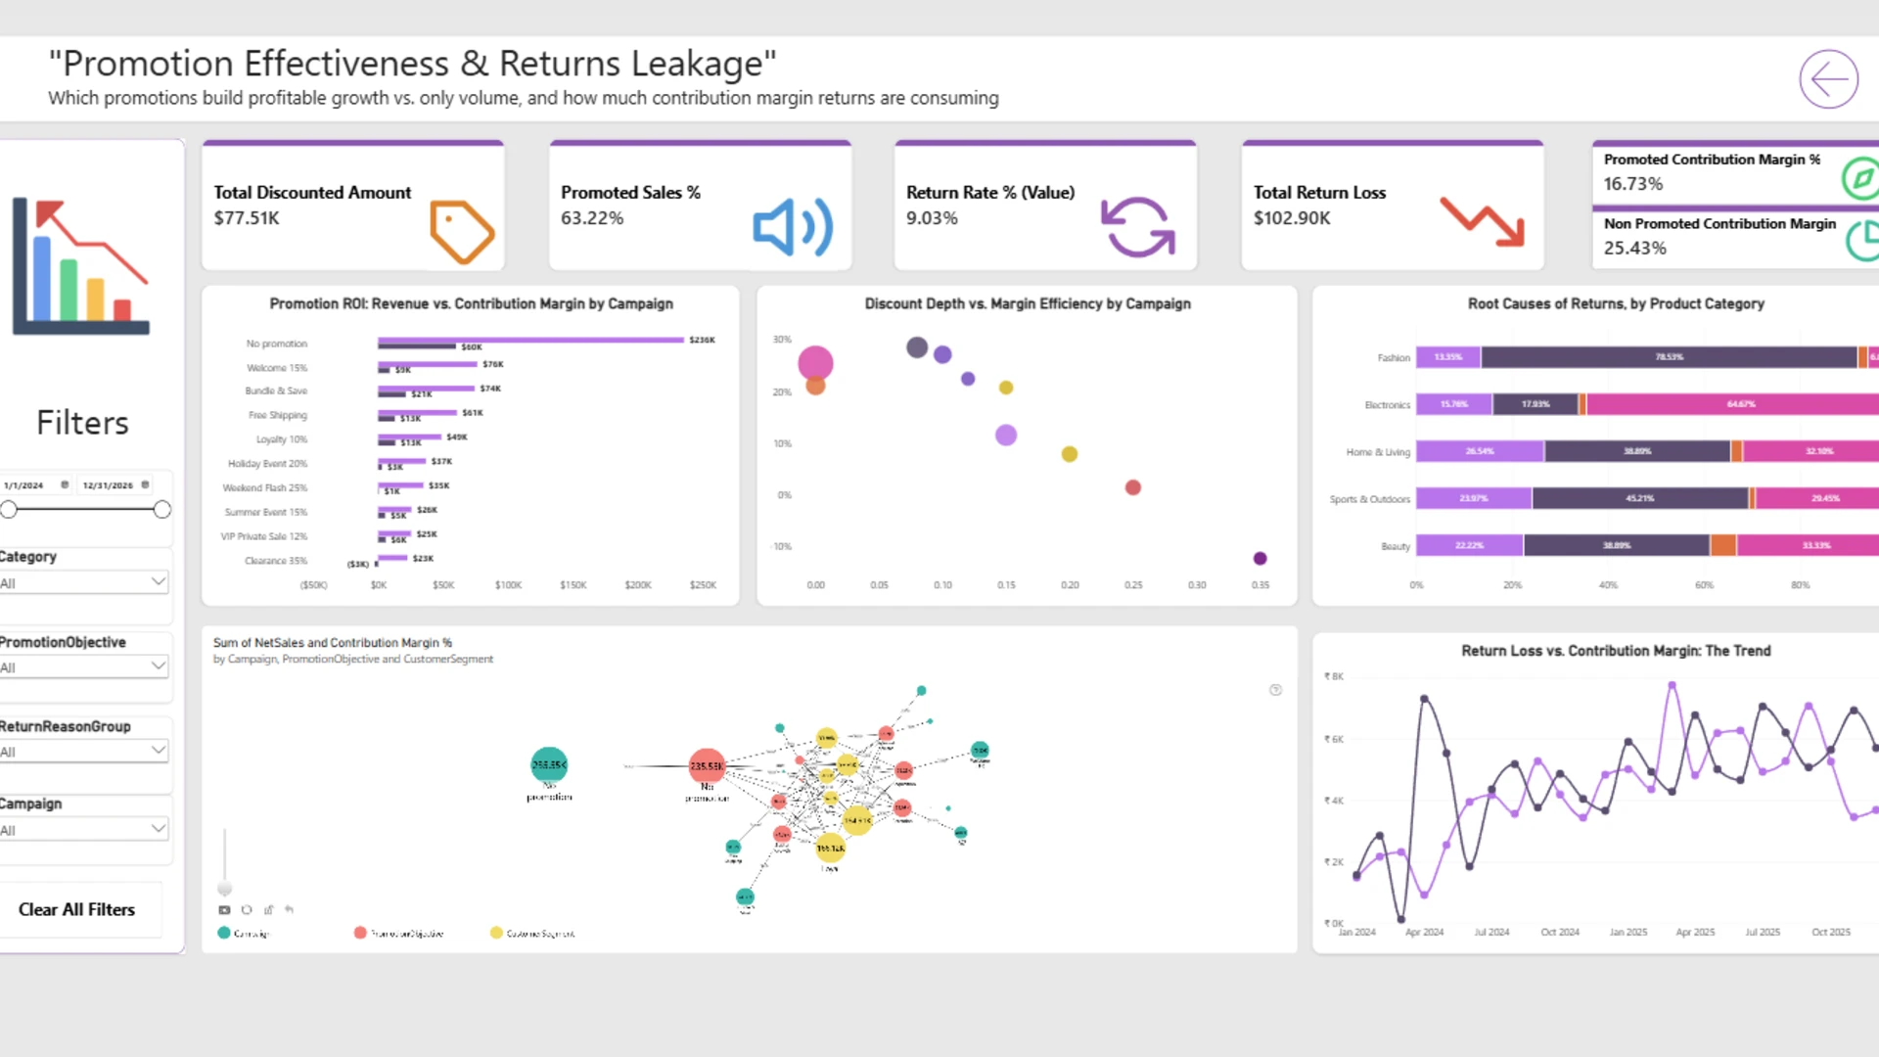Click the Clearance 35% campaign label

(276, 561)
